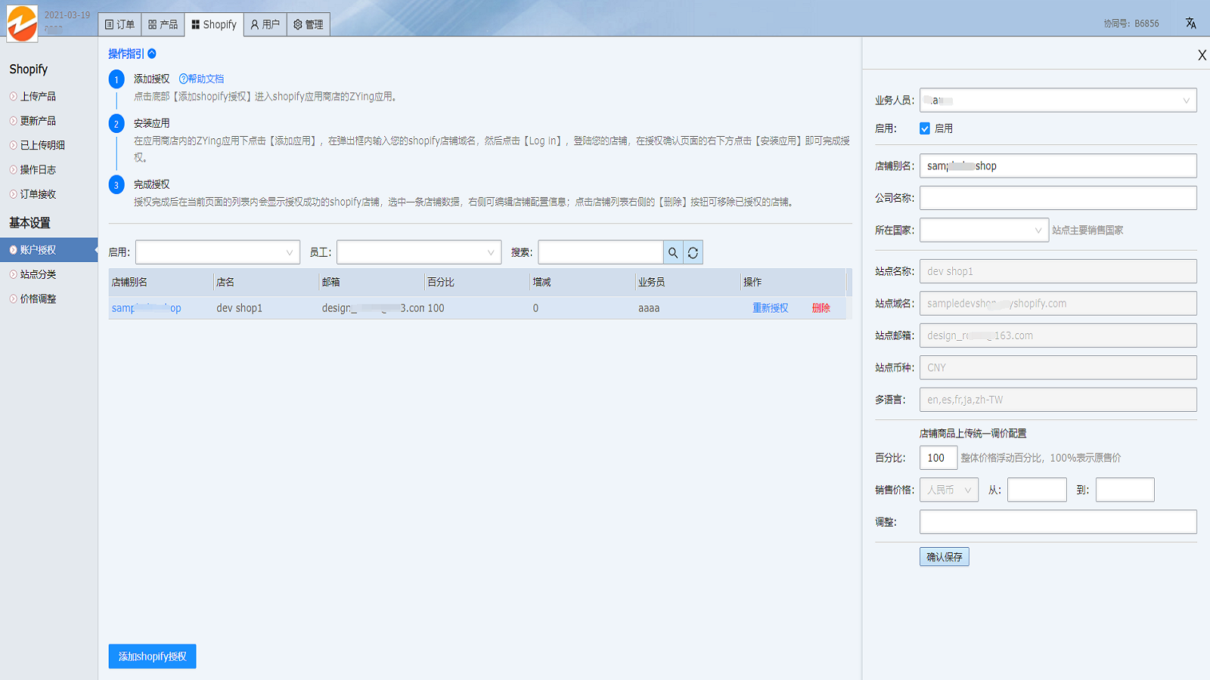1210x680 pixels.
Task: Open the 人民币 currency dropdown
Action: [x=949, y=490]
